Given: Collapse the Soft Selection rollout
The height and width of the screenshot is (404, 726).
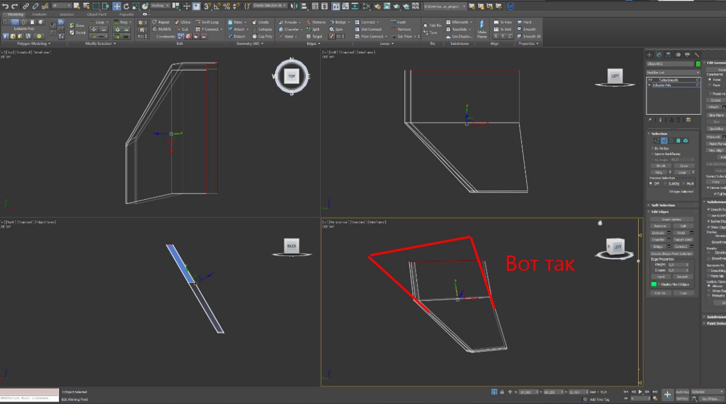Looking at the screenshot, I should coord(673,205).
